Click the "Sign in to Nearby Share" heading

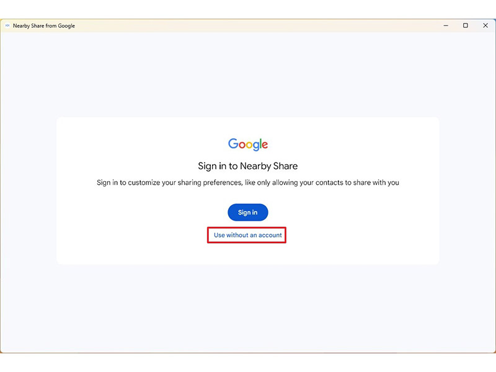pyautogui.click(x=247, y=166)
